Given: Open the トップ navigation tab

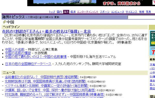Looking at the screenshot, I should coord(52,12).
